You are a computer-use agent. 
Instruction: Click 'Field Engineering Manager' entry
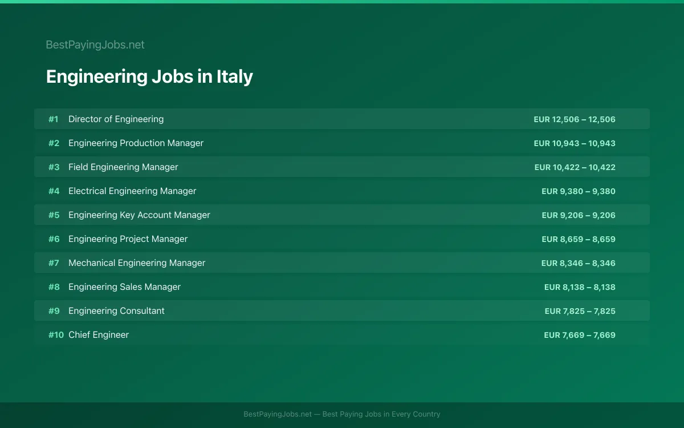coord(123,167)
